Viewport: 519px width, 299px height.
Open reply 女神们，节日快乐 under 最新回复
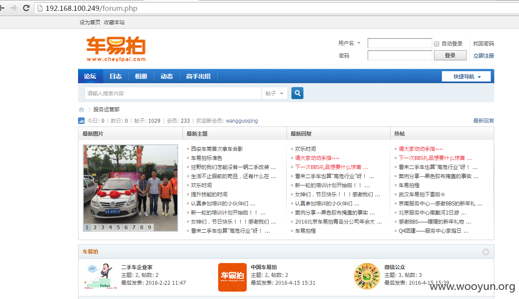coord(337,195)
